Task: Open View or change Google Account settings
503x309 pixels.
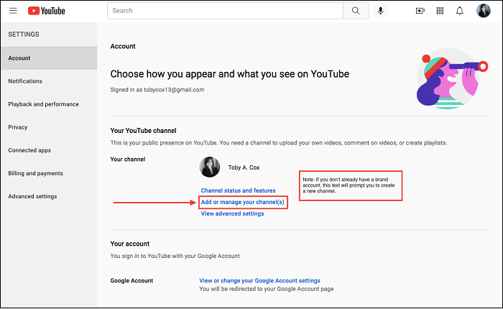Action: [x=259, y=280]
